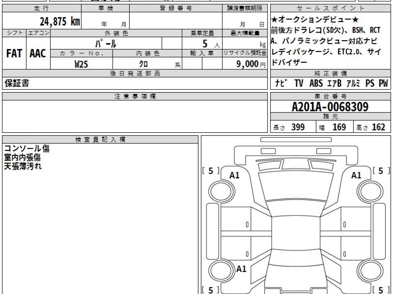
Task: Select the 保証書 entry
Action: click(17, 84)
